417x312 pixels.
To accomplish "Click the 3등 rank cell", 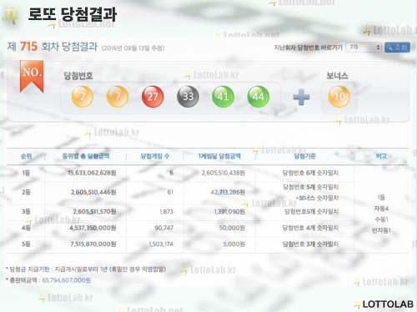I will pyautogui.click(x=26, y=212).
